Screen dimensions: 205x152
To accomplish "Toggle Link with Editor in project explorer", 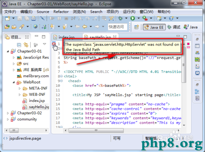I will (x=26, y=45).
